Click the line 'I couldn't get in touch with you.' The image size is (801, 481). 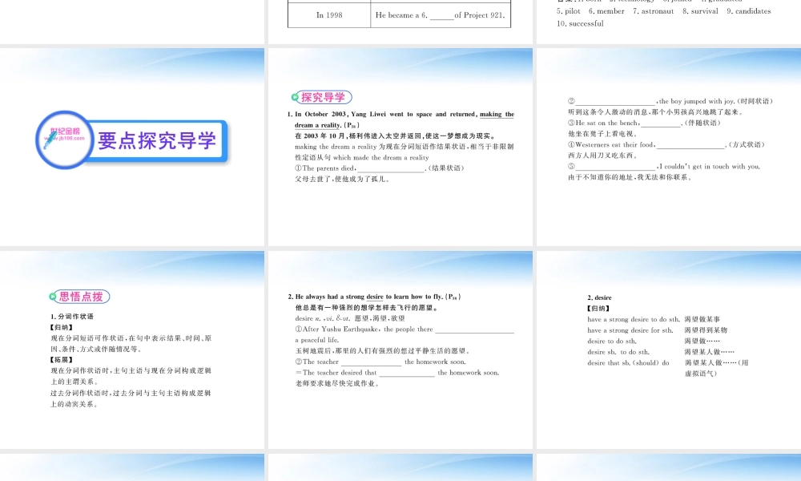pyautogui.click(x=664, y=166)
